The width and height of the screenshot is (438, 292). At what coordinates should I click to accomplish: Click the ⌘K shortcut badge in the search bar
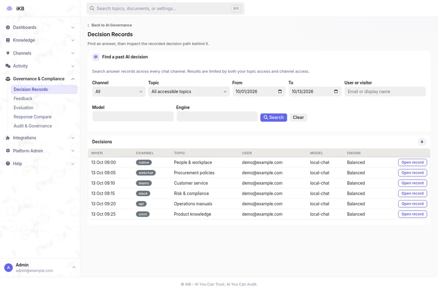pyautogui.click(x=236, y=8)
